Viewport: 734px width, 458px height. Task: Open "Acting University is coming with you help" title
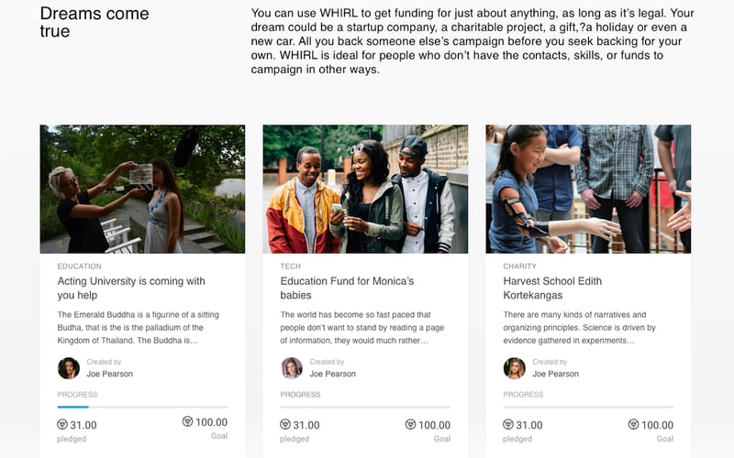[131, 289]
